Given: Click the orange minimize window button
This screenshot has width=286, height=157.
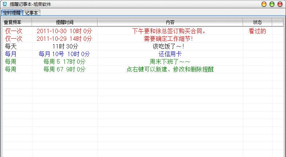Looking at the screenshot, I should click(x=264, y=4).
